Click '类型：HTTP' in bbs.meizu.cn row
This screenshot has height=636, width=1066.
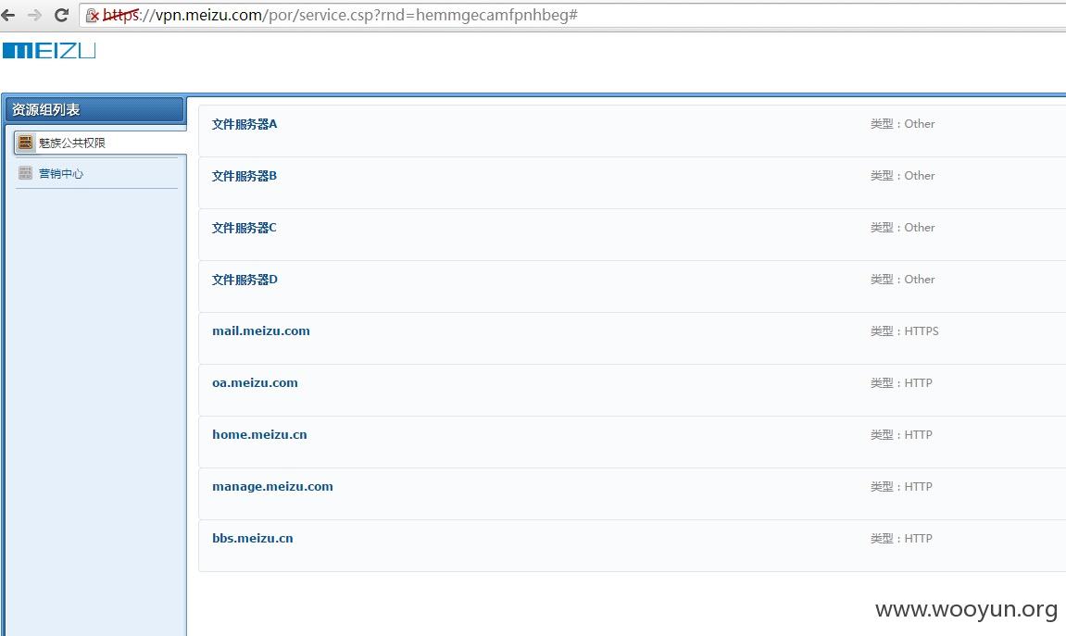[x=901, y=538]
